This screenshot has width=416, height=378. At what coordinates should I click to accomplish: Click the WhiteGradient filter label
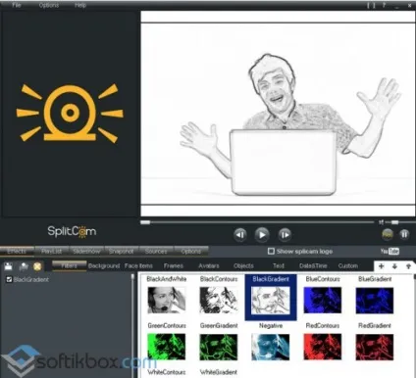click(x=219, y=372)
